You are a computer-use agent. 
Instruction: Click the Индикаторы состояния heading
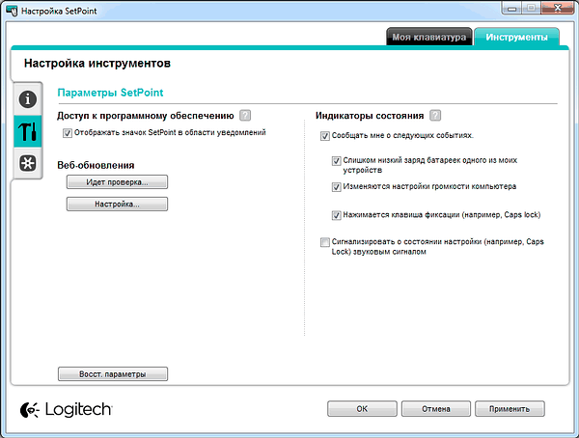[370, 116]
